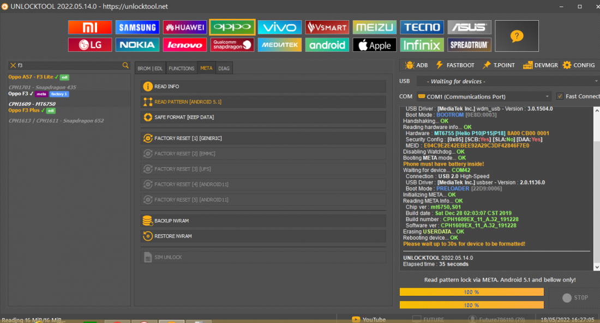Click FACTORY RESET [5] [ANDROID11]
The image size is (600, 323).
263,199
